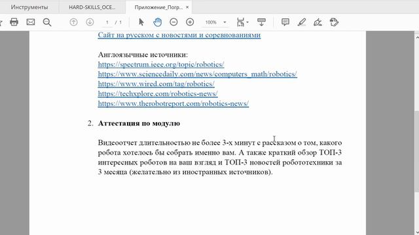The width and height of the screenshot is (419, 235).
Task: Click the text Англоязычные источники:
Action: click(143, 55)
